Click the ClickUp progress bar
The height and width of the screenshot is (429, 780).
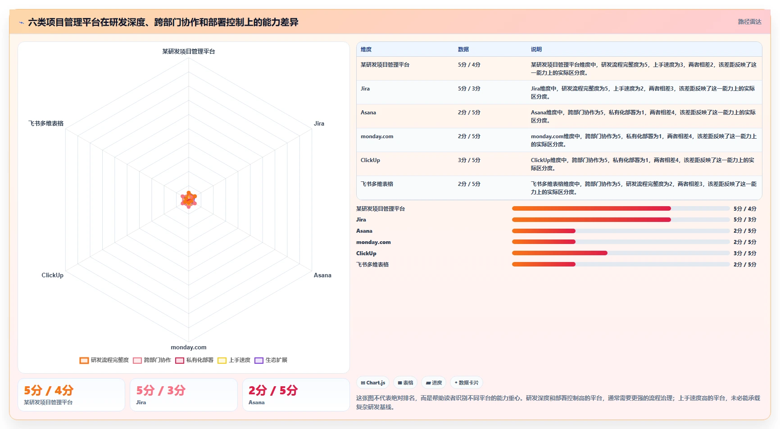pos(621,253)
